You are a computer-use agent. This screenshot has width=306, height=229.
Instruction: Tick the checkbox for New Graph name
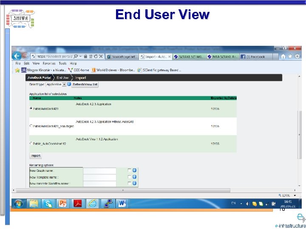tap(129, 170)
